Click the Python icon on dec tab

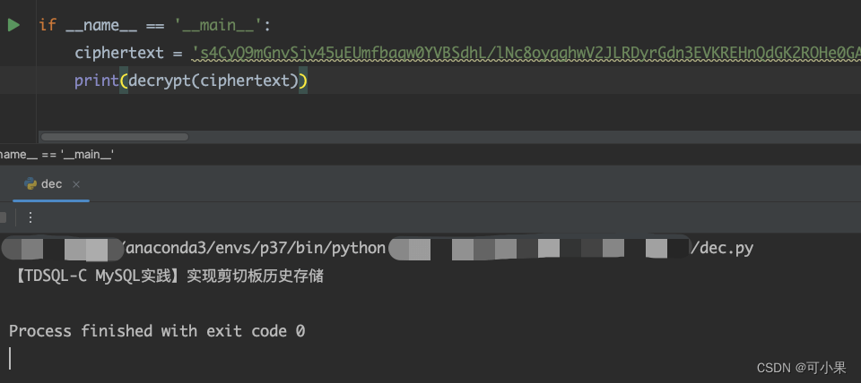[30, 184]
